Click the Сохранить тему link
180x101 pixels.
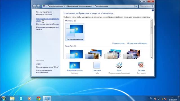click(x=118, y=43)
